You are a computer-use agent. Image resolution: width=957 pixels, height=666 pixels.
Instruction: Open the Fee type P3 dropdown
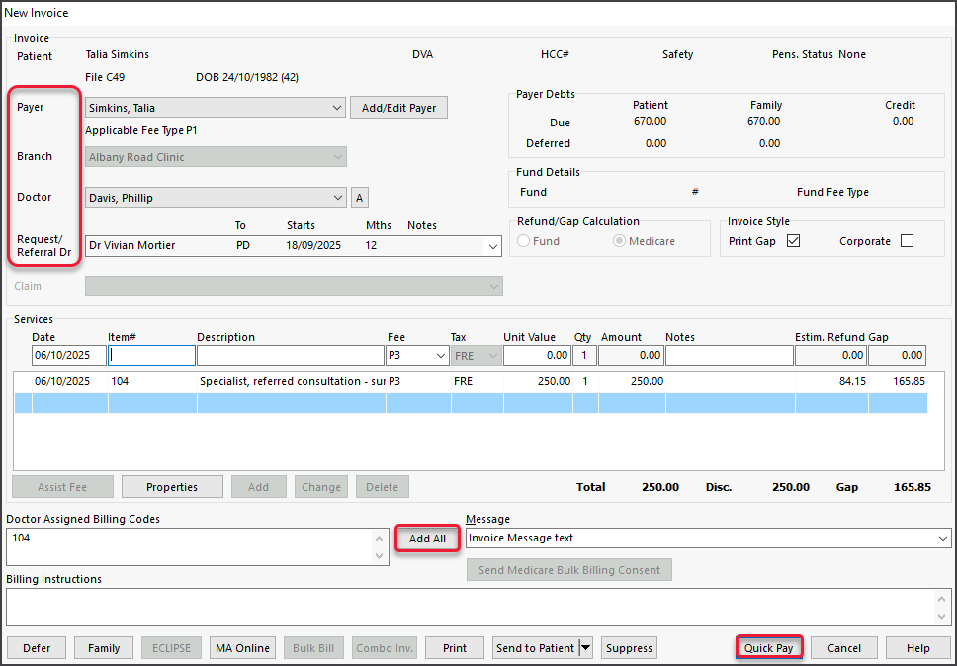440,355
